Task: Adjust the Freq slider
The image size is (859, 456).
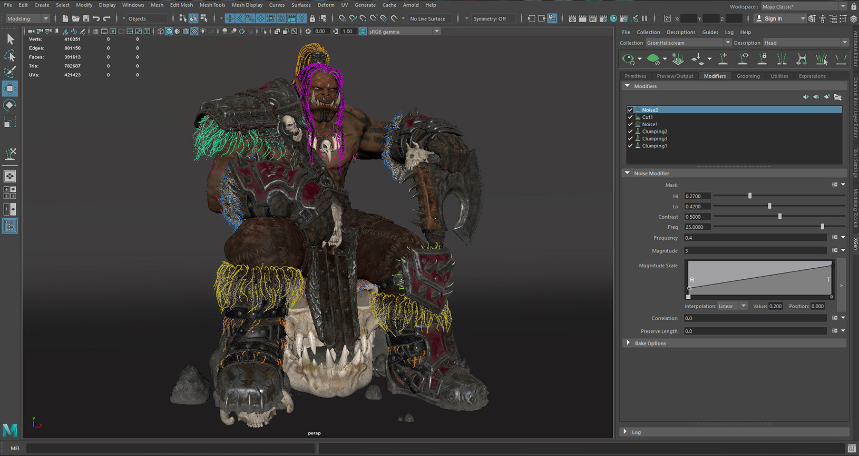Action: point(822,227)
